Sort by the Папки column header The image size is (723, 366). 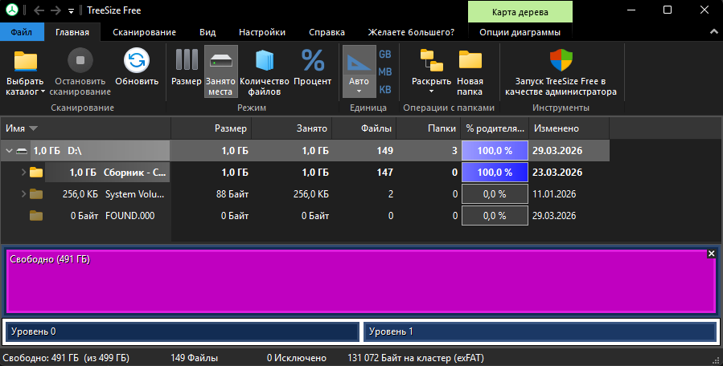click(429, 128)
